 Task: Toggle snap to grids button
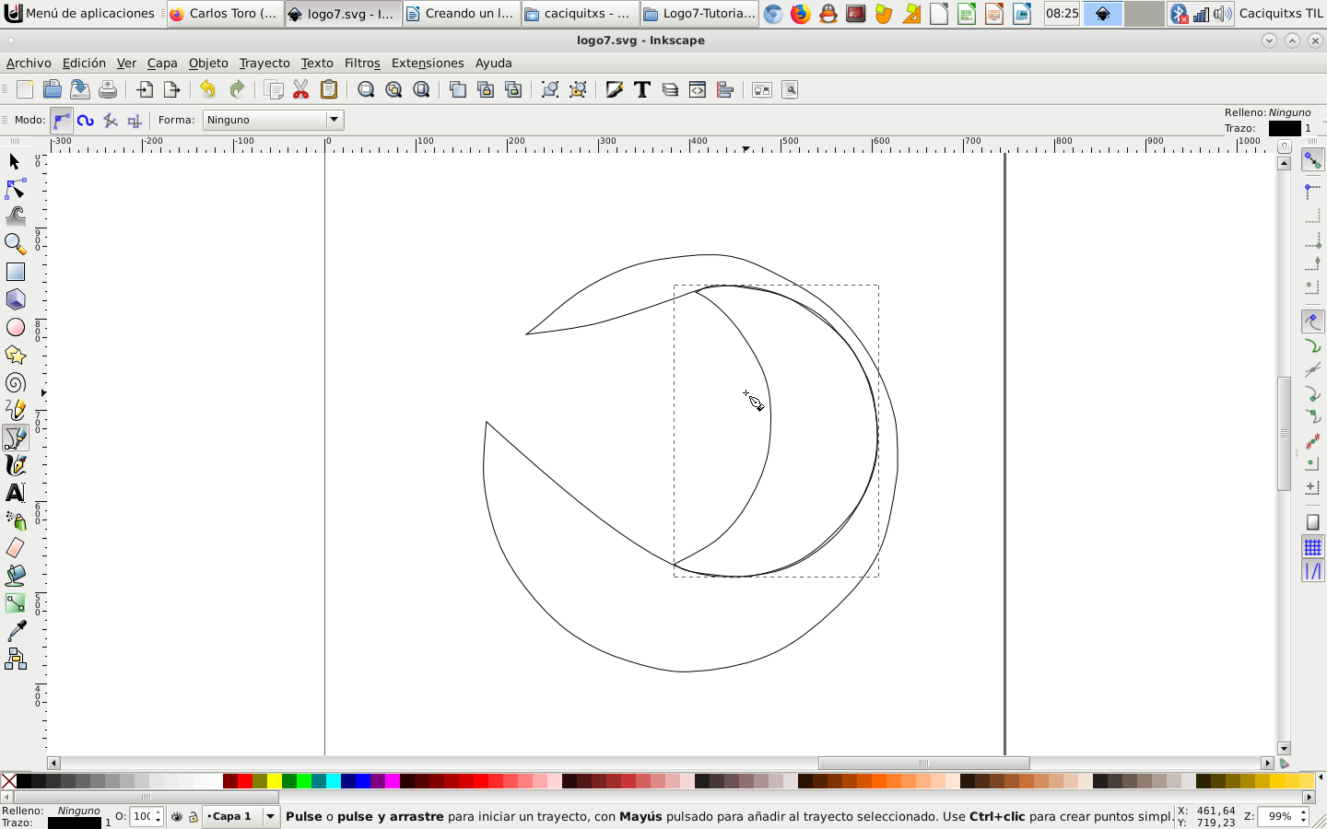[x=1313, y=547]
